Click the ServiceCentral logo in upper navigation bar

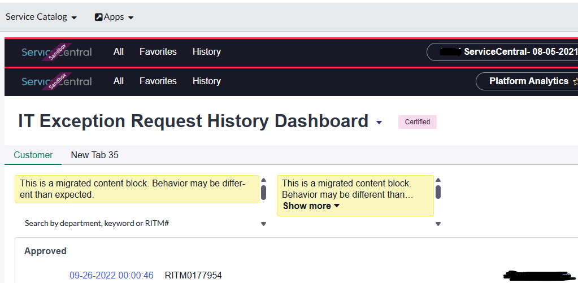pyautogui.click(x=57, y=52)
